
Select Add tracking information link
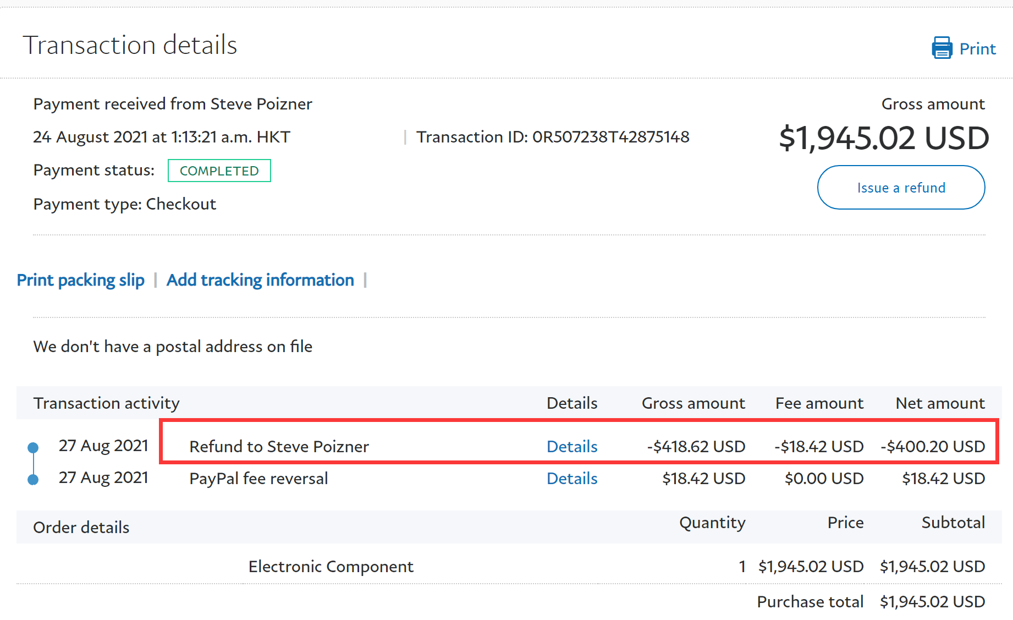tap(260, 280)
